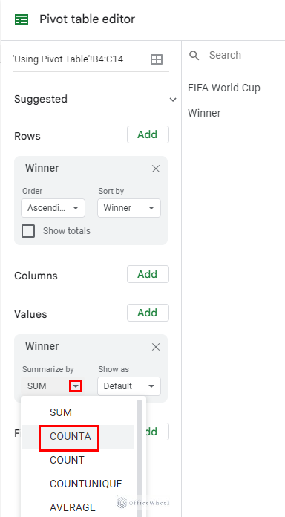285x517 pixels.
Task: Select COUNTA from the summarize list
Action: point(69,438)
